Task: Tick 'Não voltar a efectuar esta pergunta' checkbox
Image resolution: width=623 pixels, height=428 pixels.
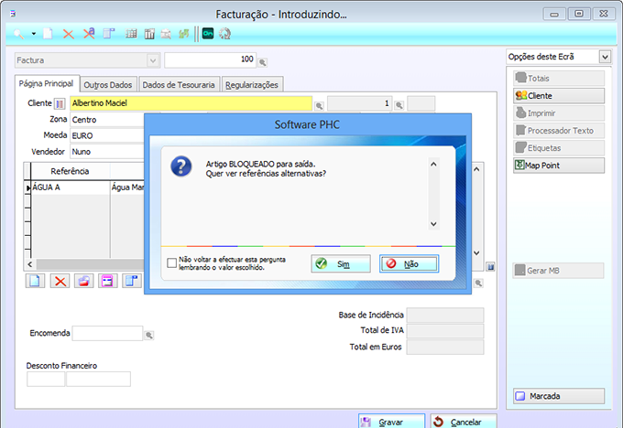Action: click(x=171, y=263)
